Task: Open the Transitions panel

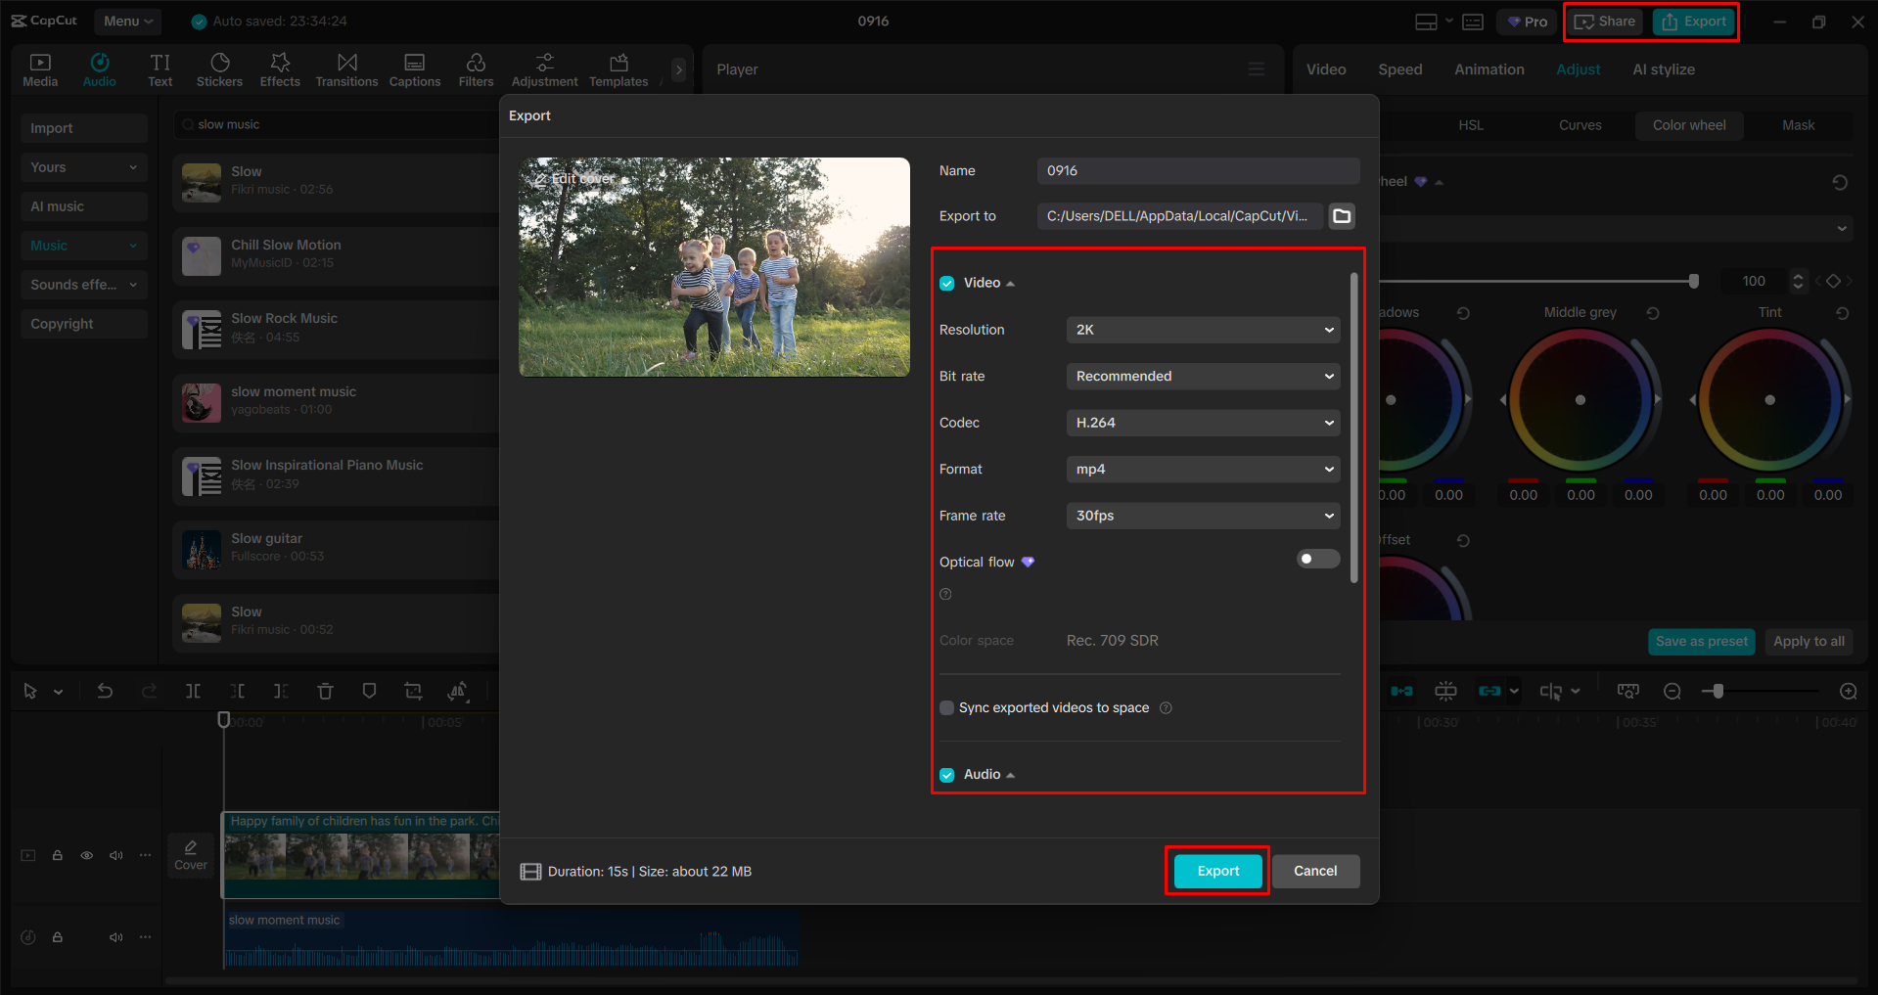Action: (x=346, y=69)
